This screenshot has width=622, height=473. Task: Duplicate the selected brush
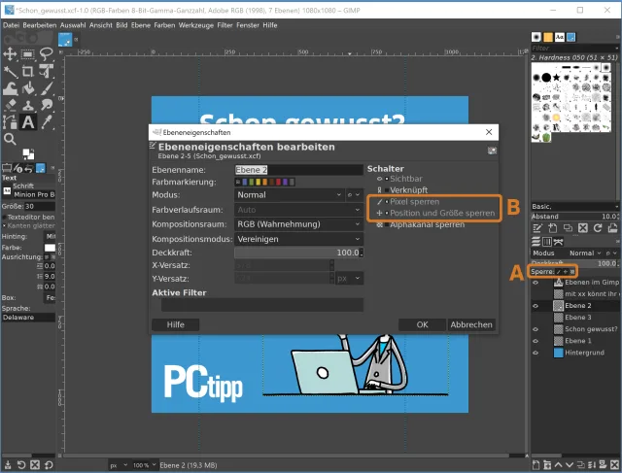pos(568,228)
